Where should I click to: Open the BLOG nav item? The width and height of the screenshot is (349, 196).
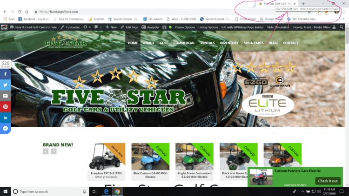click(x=273, y=43)
